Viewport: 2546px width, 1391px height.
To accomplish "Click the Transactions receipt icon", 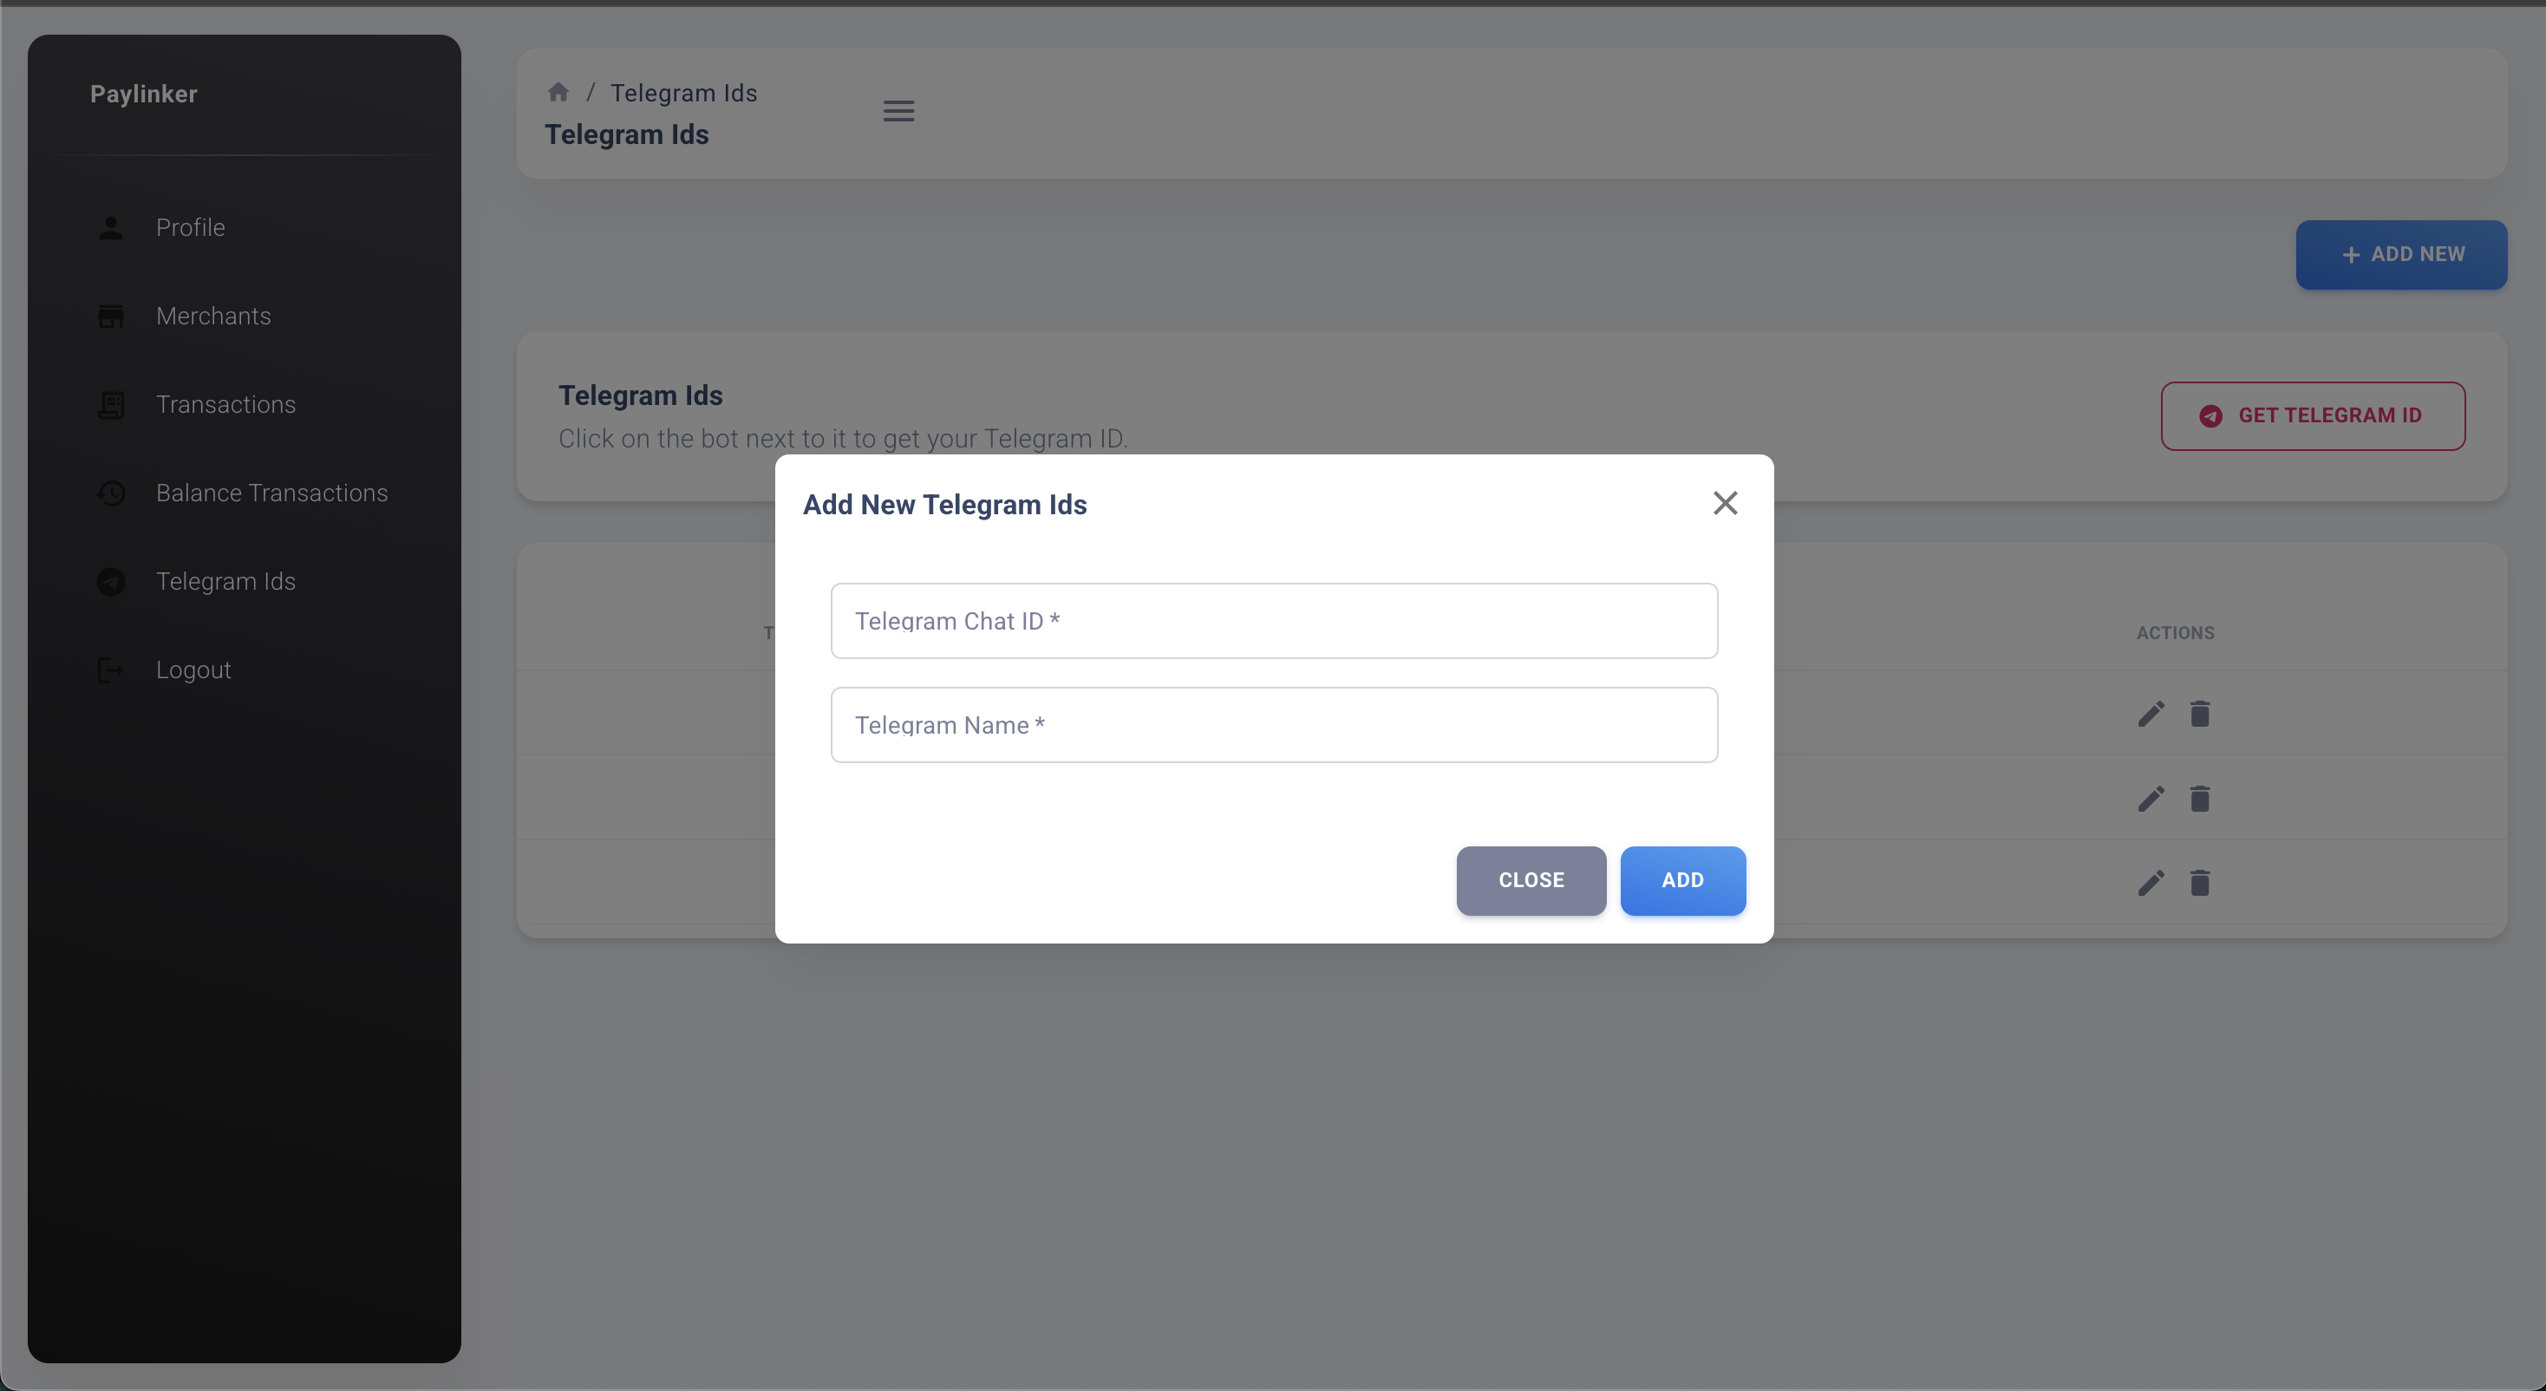I will (x=111, y=404).
